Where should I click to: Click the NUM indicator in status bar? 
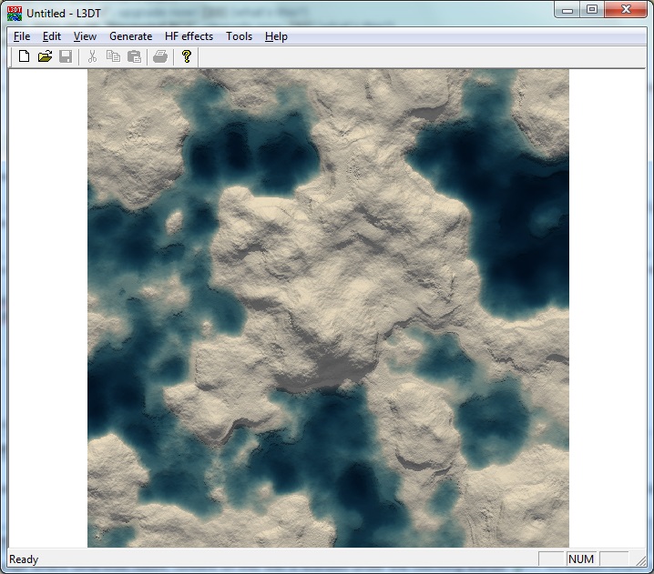[581, 559]
